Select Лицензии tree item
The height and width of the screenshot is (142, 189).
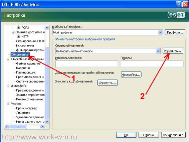(23, 113)
